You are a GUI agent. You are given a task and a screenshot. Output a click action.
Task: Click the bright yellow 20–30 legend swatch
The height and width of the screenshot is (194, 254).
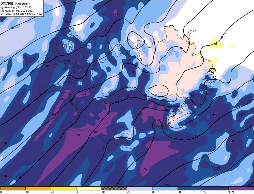coord(63,188)
